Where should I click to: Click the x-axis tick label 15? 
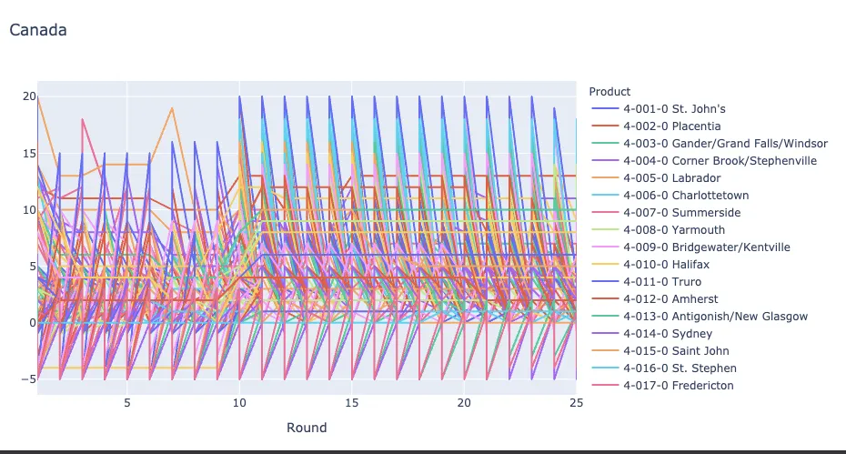coord(351,403)
